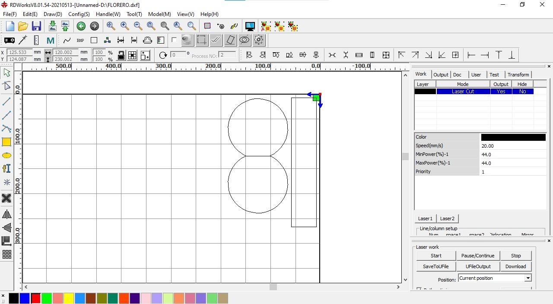The image size is (553, 304).
Task: Click the UFileOutput button
Action: [478, 266]
